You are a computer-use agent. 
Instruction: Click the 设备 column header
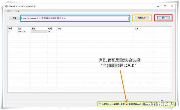[19, 29]
